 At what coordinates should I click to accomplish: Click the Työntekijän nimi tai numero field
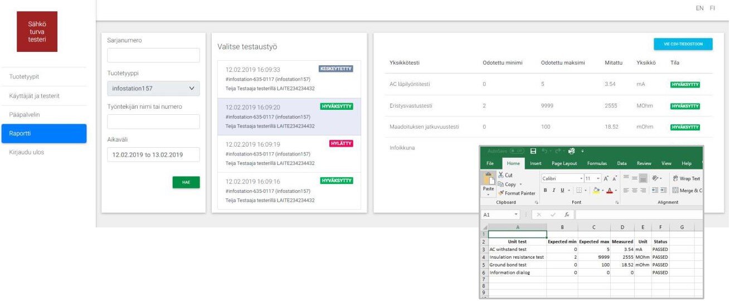click(153, 122)
